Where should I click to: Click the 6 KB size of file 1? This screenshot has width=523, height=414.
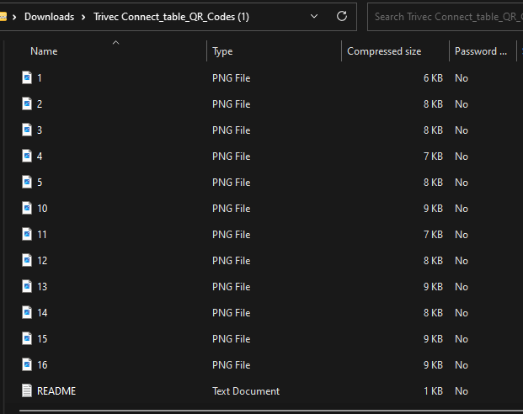click(x=433, y=78)
